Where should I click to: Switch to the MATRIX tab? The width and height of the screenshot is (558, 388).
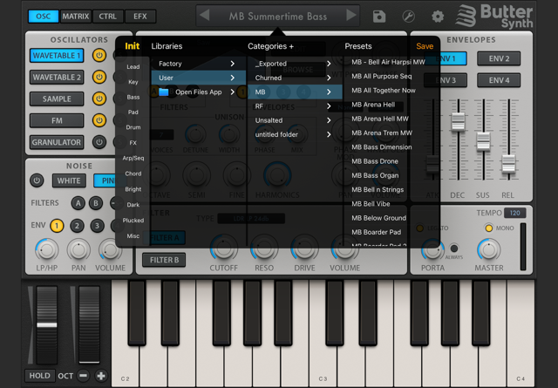76,17
